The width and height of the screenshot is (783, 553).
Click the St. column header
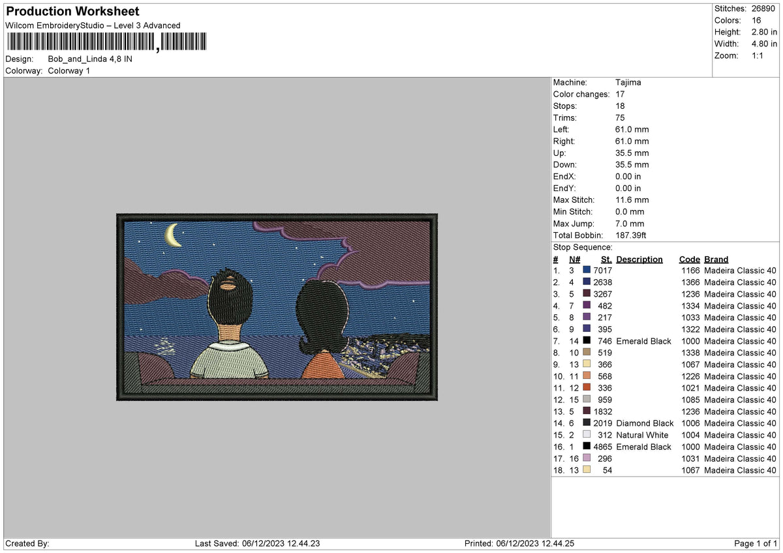(x=606, y=259)
